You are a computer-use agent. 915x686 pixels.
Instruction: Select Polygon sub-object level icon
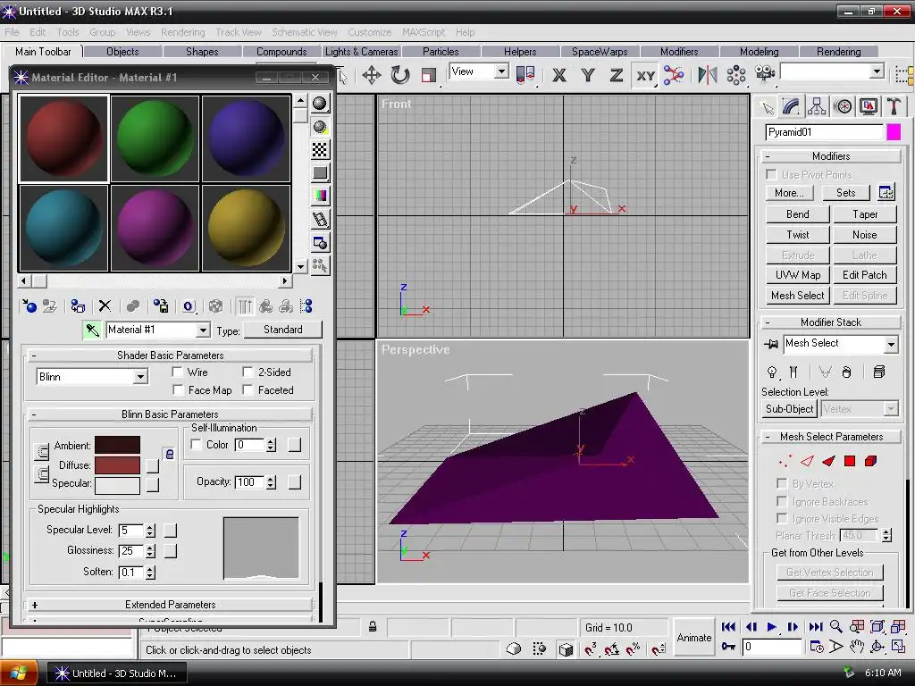[850, 462]
